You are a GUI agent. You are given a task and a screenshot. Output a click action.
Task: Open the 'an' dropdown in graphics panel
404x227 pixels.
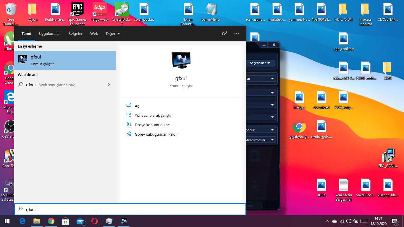[261, 79]
